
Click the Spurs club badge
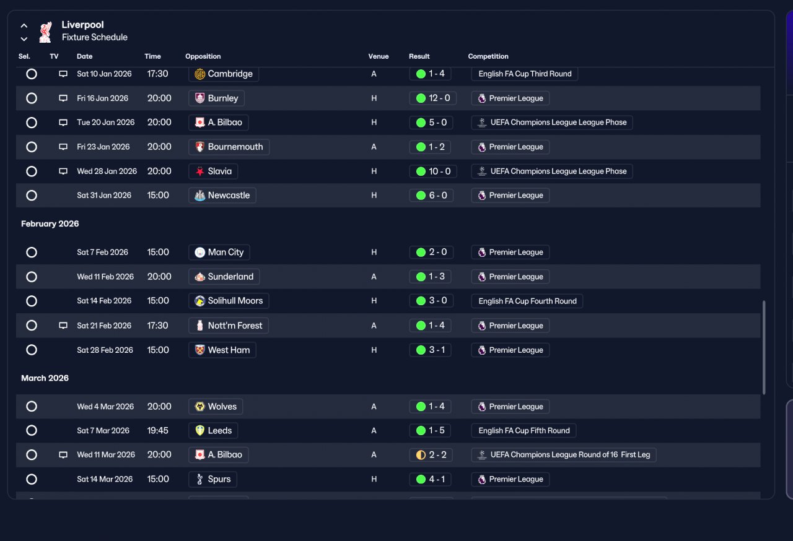coord(199,479)
